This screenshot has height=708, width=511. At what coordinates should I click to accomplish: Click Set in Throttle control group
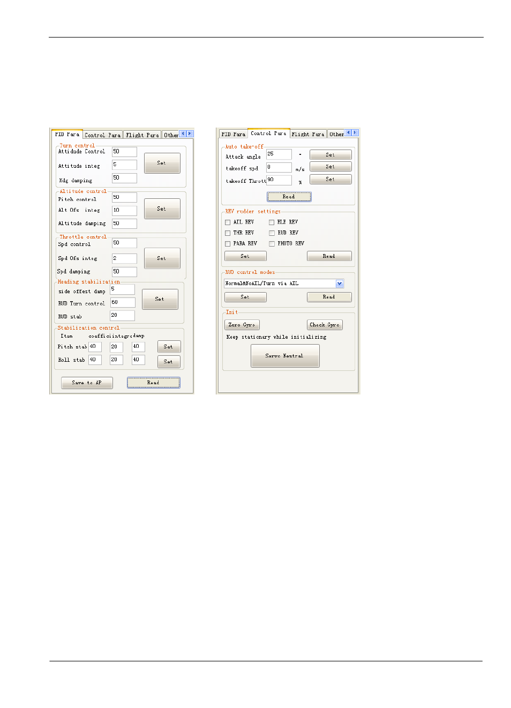(x=162, y=258)
